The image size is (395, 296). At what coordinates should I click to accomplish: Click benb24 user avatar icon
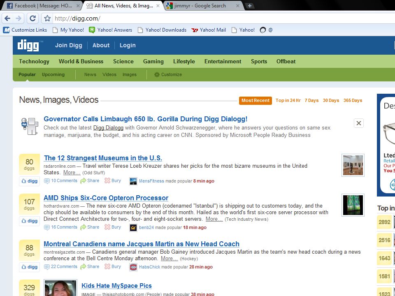pos(133,227)
